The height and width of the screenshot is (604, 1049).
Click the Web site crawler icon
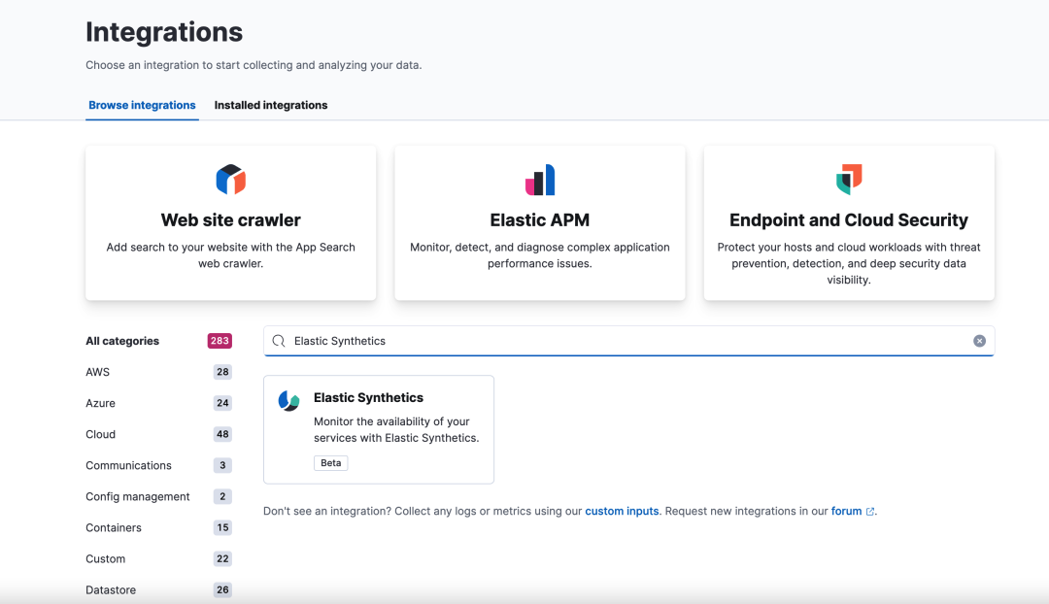coord(230,180)
